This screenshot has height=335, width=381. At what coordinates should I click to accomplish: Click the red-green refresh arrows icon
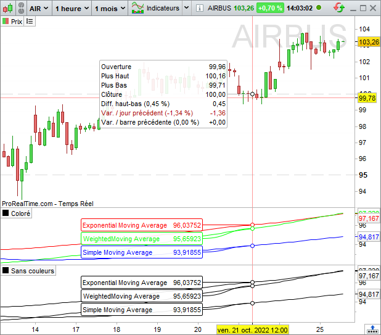(339, 8)
